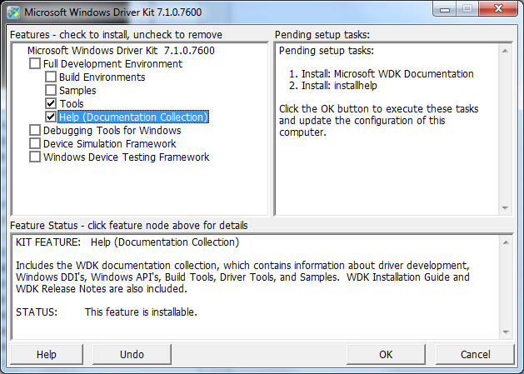The image size is (524, 374).
Task: Uncheck Help (Documentation Collection) checkbox
Action: click(x=50, y=117)
